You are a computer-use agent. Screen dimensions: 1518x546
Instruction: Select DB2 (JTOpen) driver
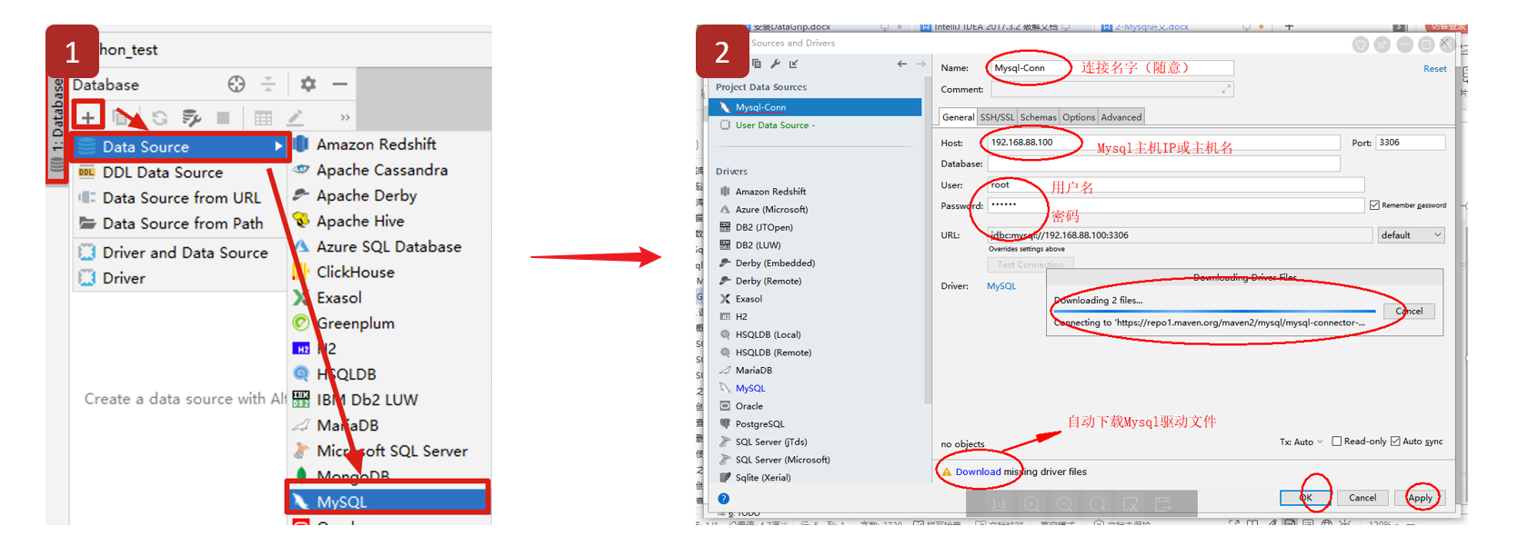763,227
